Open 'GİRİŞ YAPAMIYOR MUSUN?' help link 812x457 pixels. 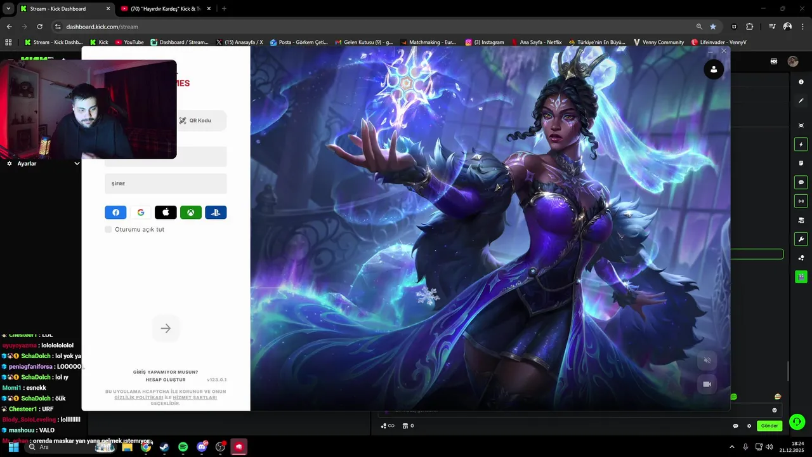pyautogui.click(x=166, y=372)
